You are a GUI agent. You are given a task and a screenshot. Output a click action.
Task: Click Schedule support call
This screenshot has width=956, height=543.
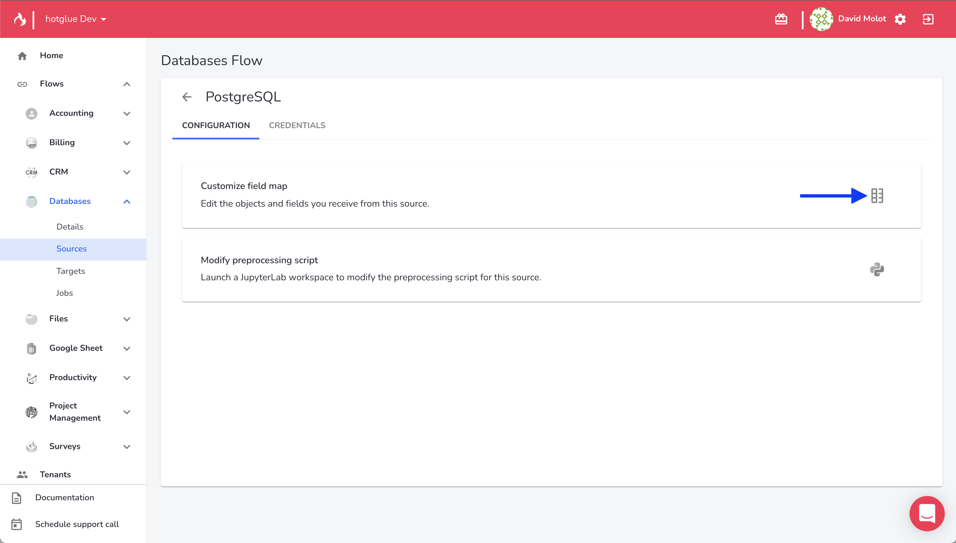point(77,524)
